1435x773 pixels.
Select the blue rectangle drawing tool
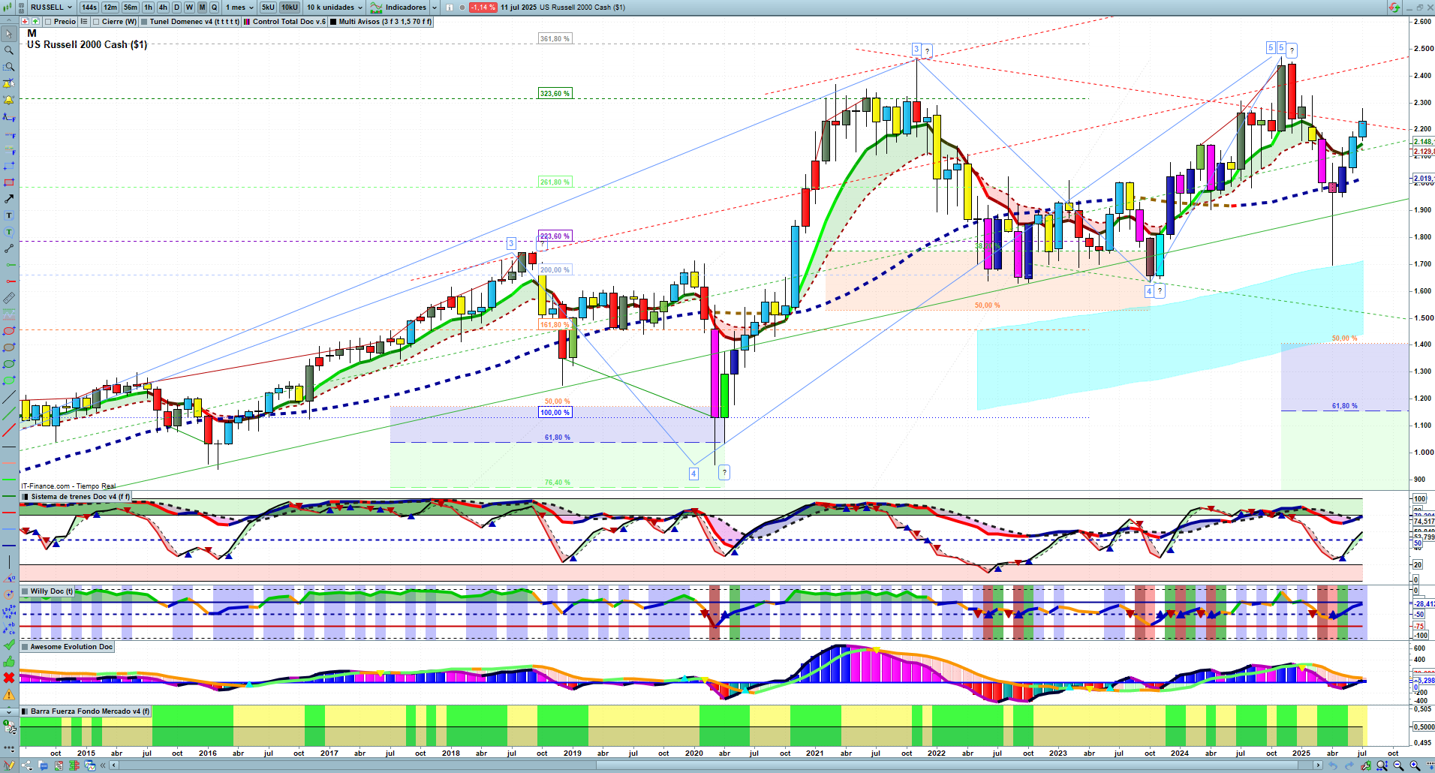pos(9,166)
